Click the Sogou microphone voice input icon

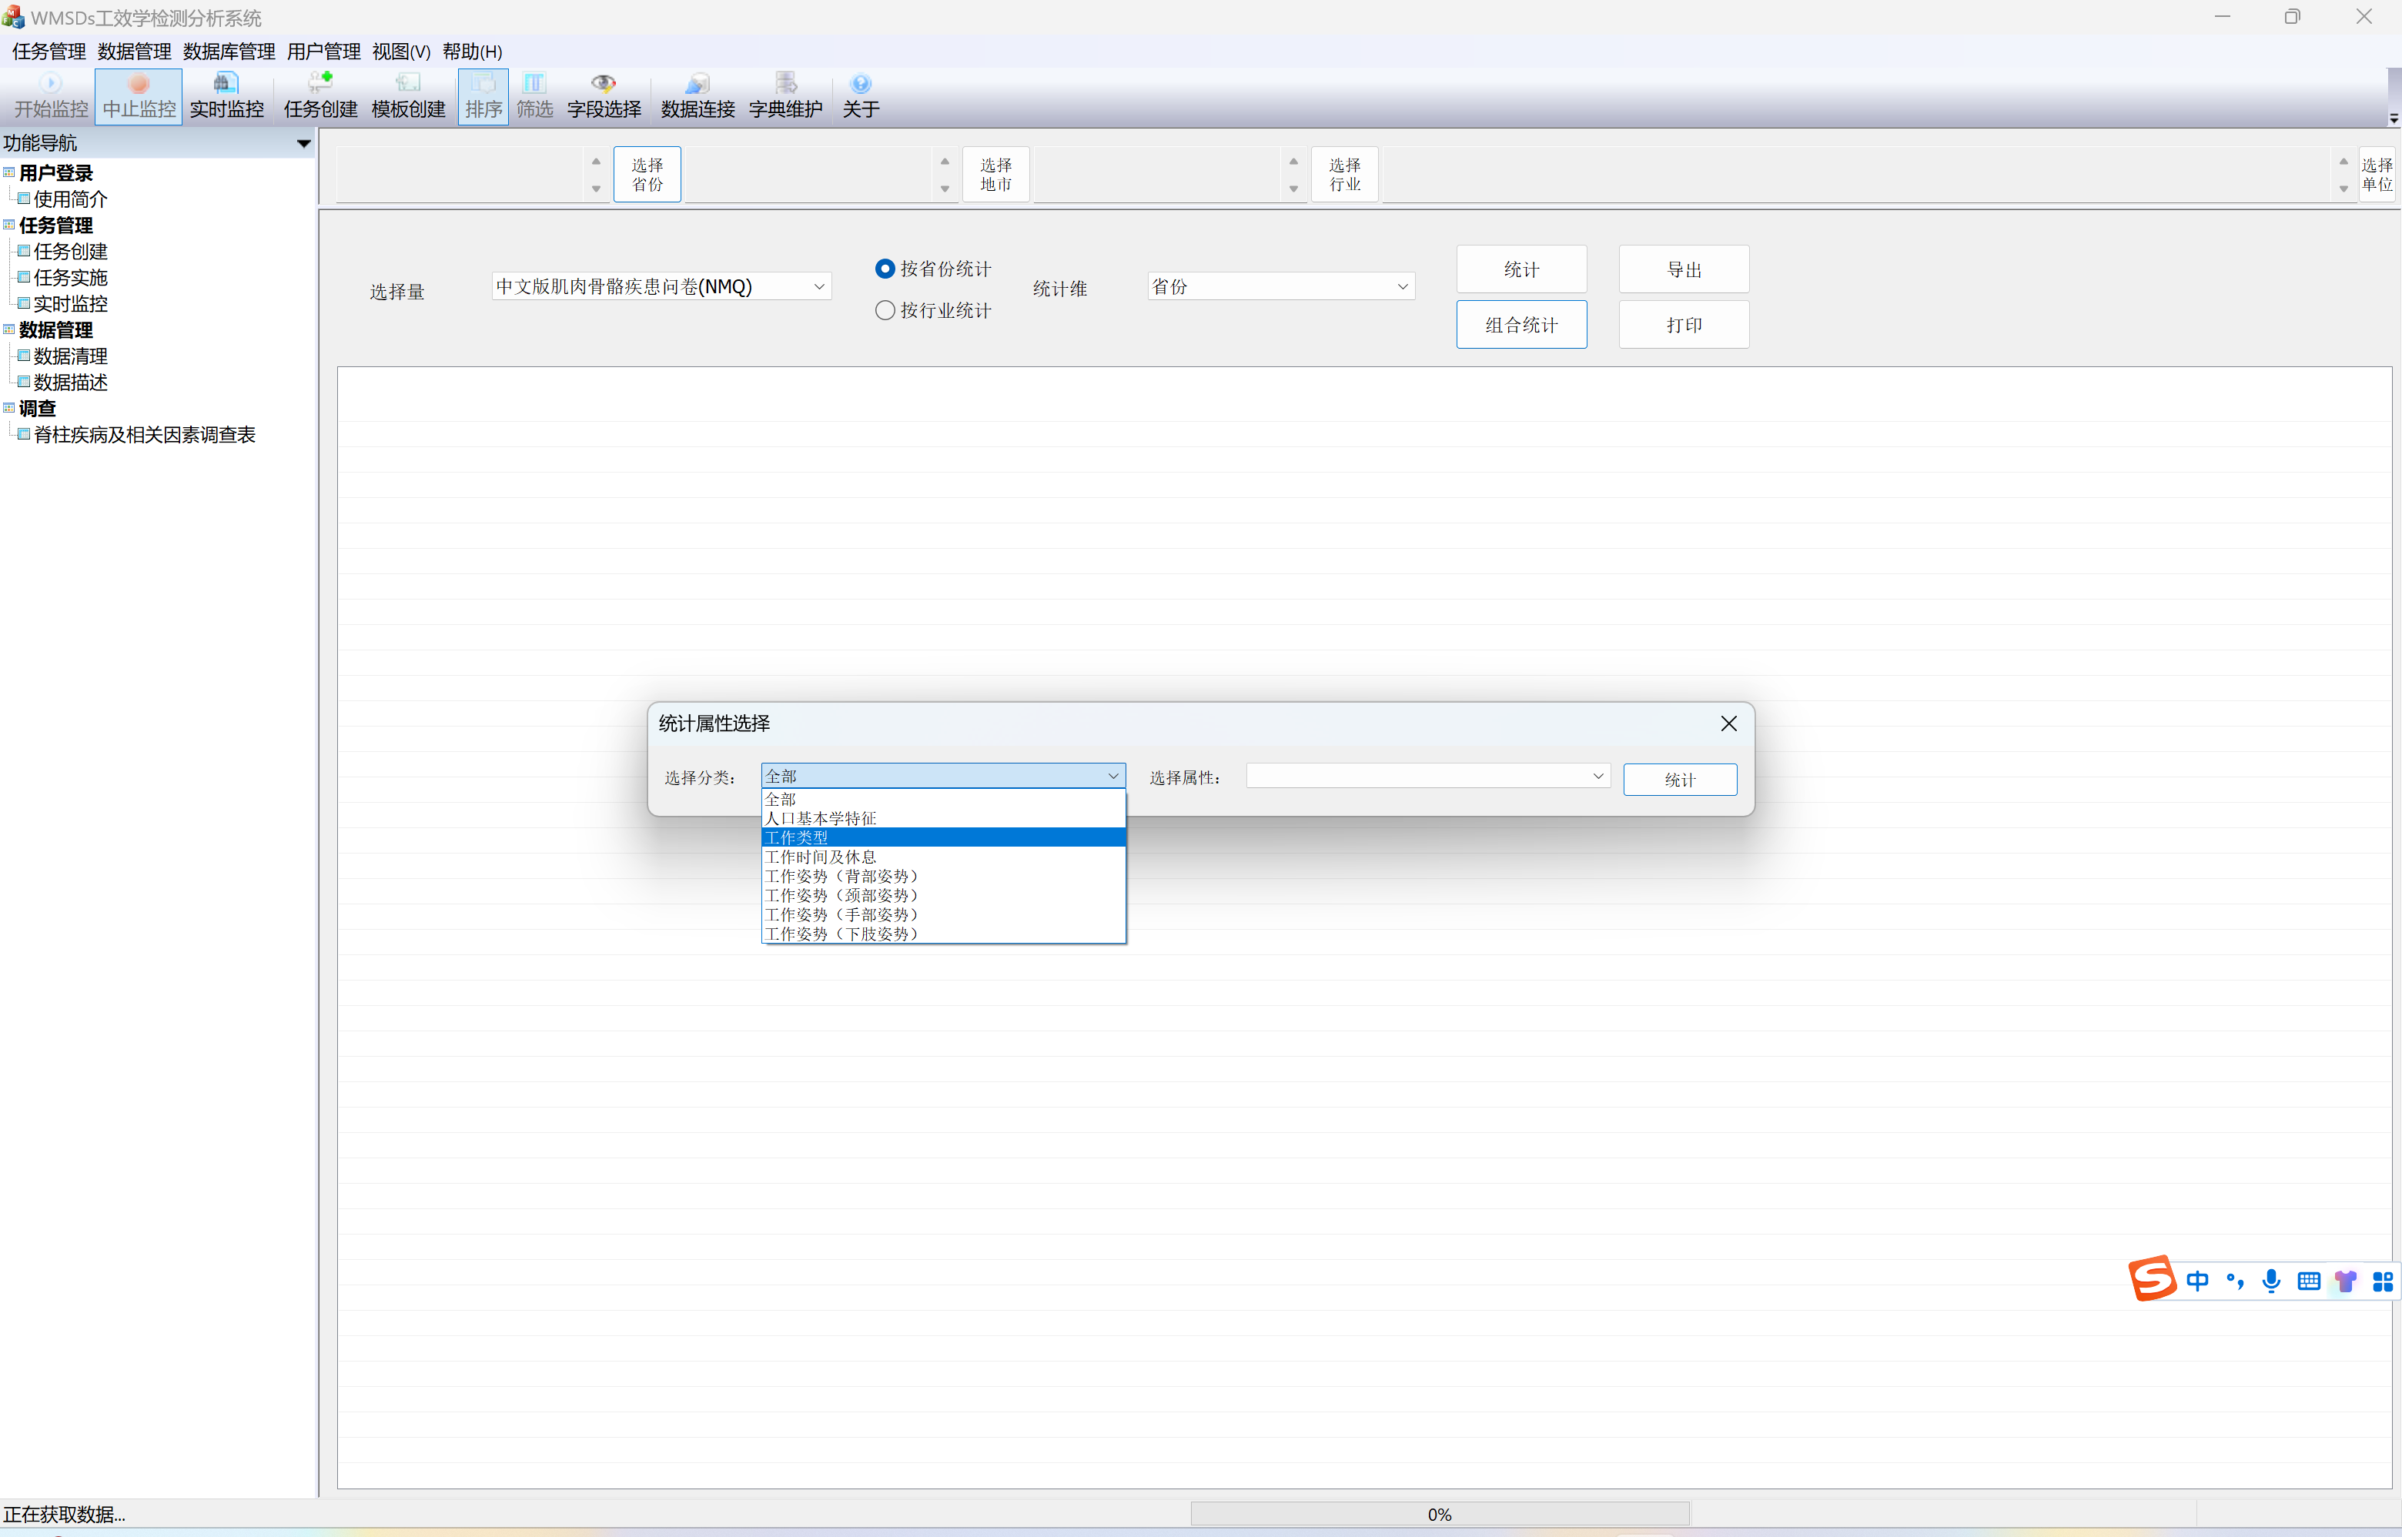[2271, 1281]
